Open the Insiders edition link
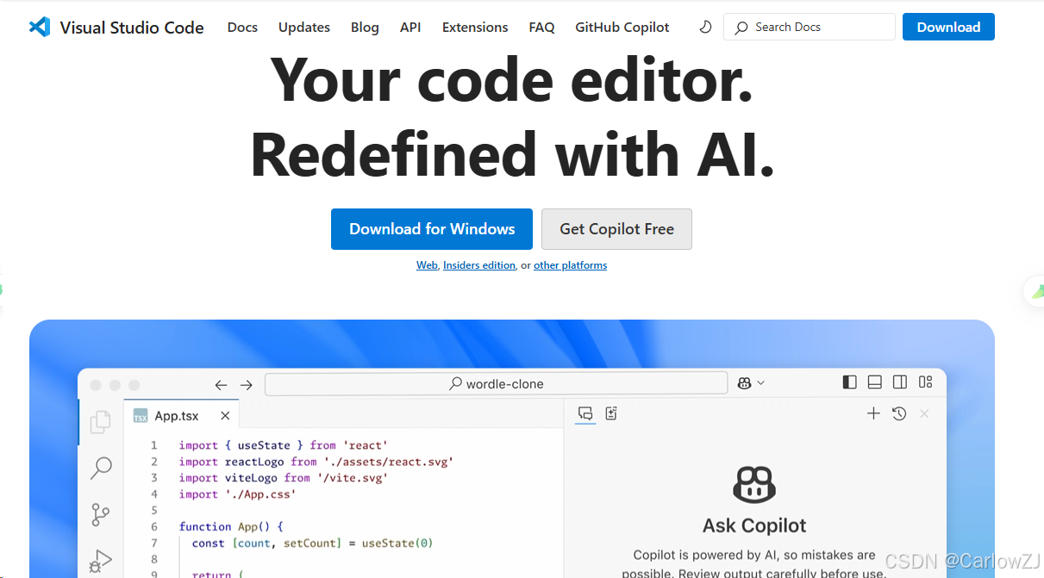The image size is (1044, 578). [x=479, y=265]
